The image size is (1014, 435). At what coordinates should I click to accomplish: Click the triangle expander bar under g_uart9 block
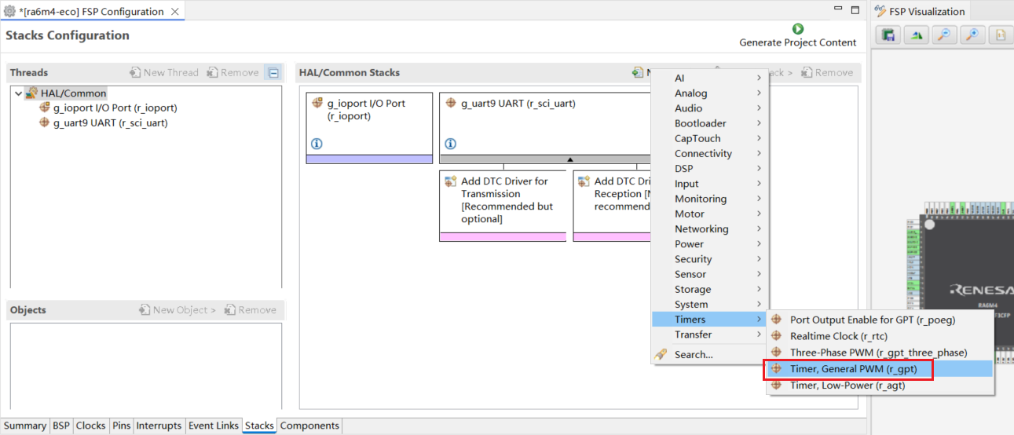[547, 159]
